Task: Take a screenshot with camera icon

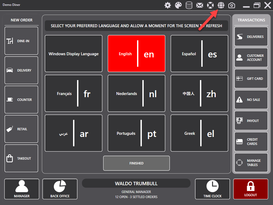Action: click(x=232, y=5)
